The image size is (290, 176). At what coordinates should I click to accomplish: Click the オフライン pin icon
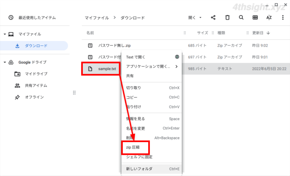click(x=17, y=97)
